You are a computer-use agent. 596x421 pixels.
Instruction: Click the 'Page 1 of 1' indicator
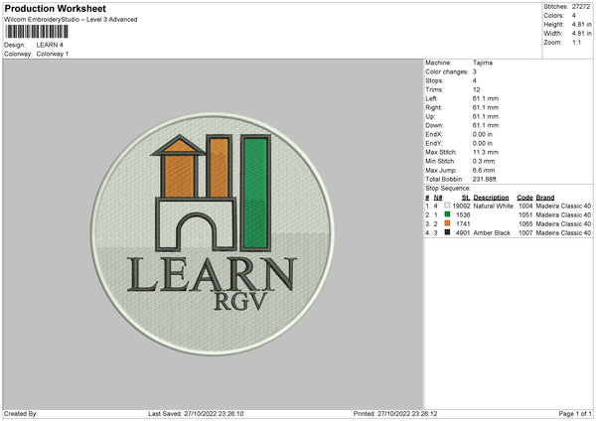point(575,414)
